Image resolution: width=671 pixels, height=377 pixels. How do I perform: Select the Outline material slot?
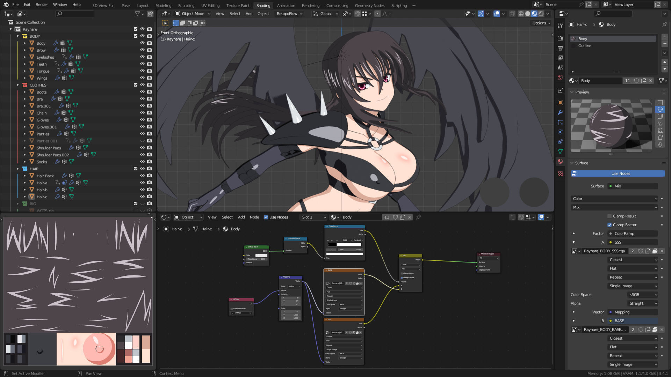613,46
